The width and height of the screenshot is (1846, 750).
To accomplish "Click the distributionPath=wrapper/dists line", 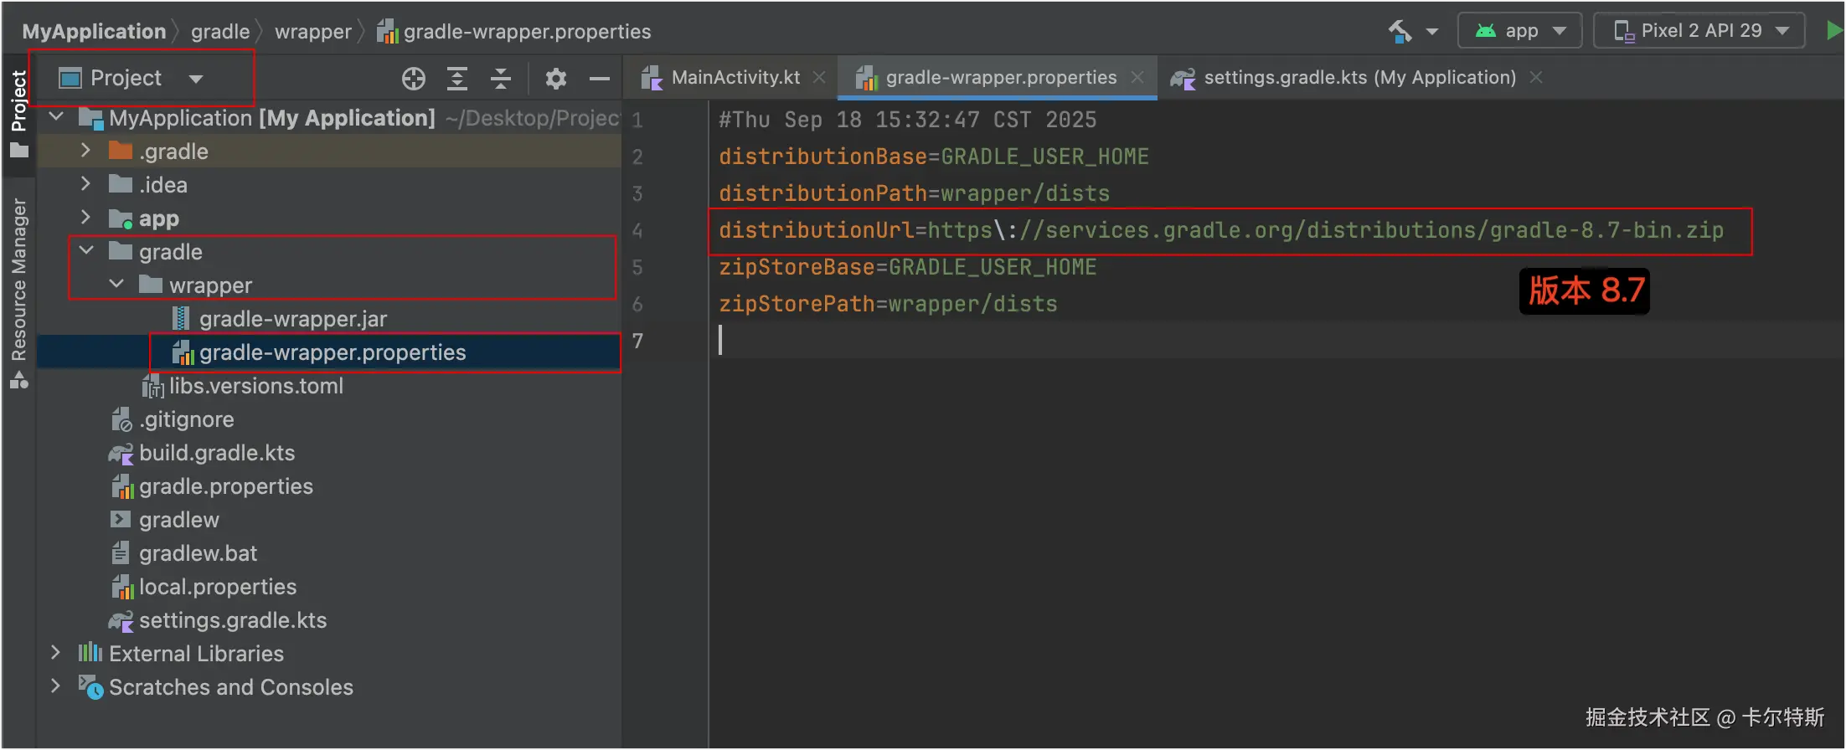I will 914,193.
